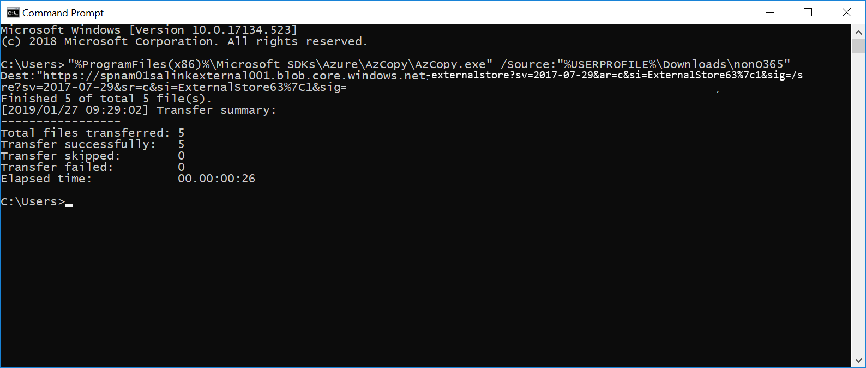Click the 'Finished 5 of total 5 file(s)' line

(x=106, y=99)
